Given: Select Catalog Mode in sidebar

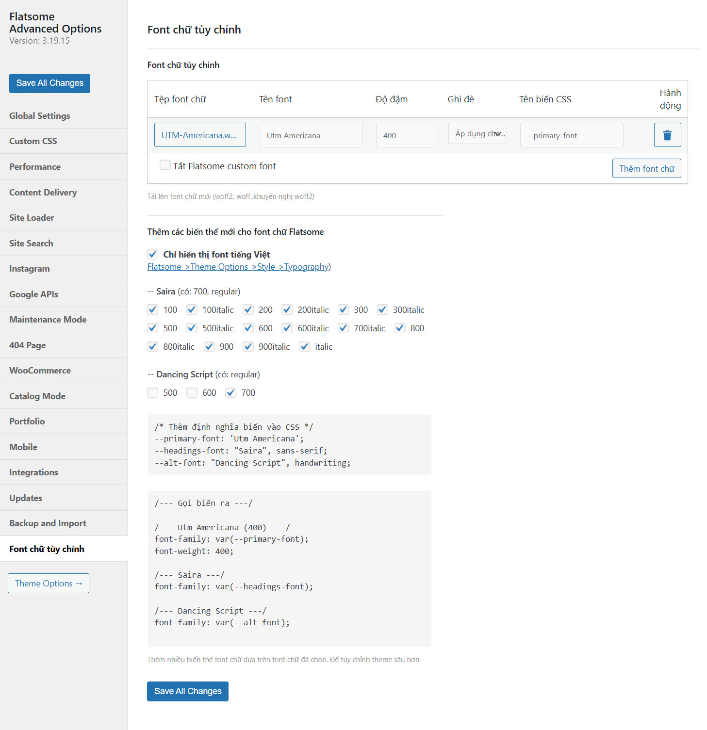Looking at the screenshot, I should pos(64,396).
